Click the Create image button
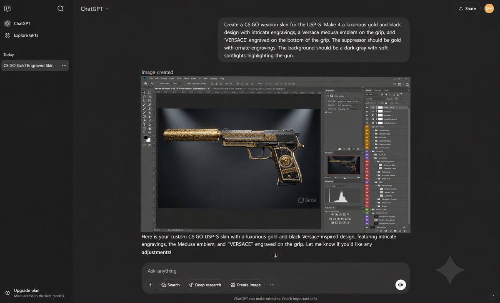 tap(245, 285)
